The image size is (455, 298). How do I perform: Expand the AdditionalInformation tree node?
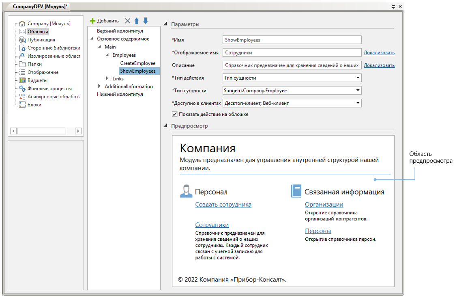pyautogui.click(x=99, y=86)
